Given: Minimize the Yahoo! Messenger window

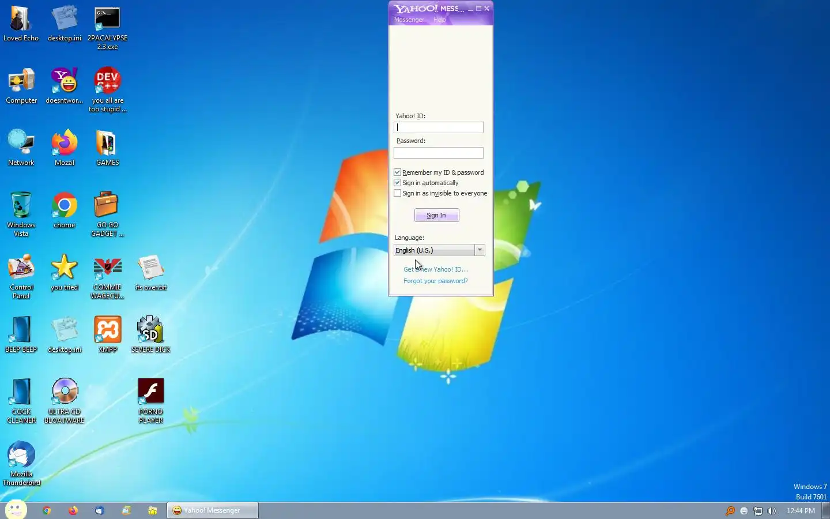Looking at the screenshot, I should pos(470,9).
